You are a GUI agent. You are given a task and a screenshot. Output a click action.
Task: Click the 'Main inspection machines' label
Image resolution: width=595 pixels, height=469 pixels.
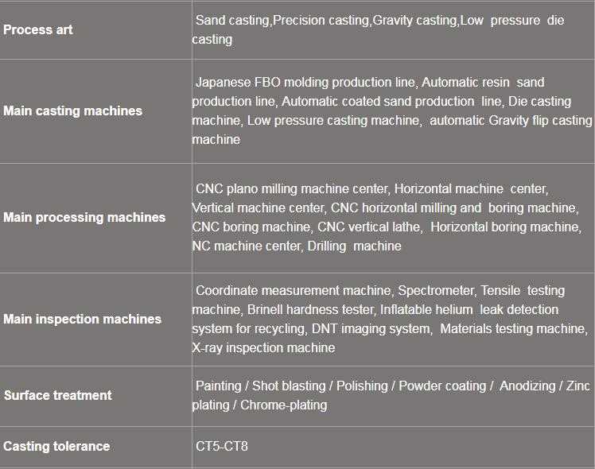(82, 319)
